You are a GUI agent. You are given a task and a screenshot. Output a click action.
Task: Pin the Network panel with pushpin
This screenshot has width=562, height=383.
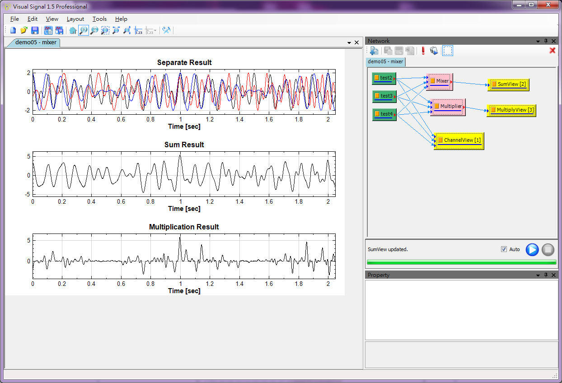click(x=546, y=41)
